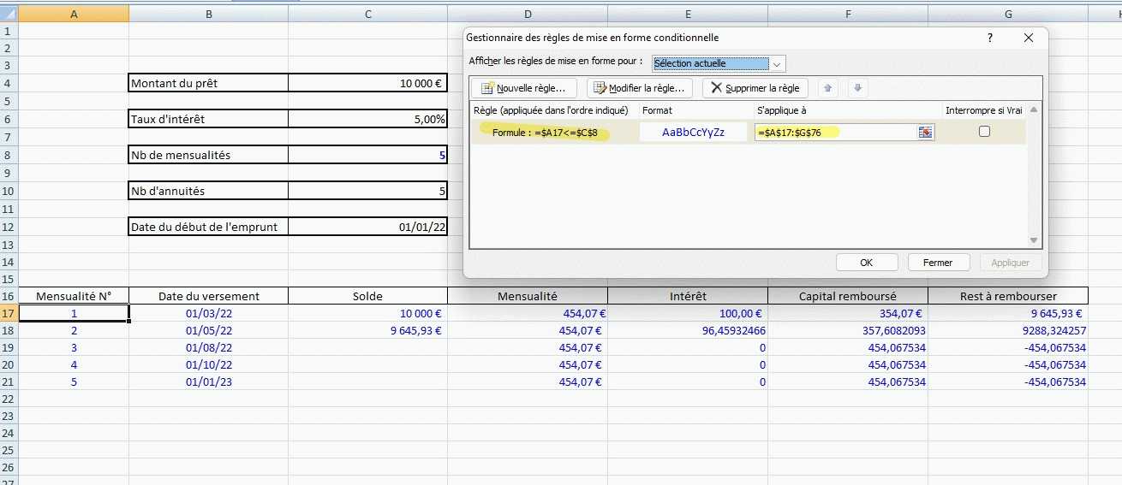Open Modifier la règle editor
The width and height of the screenshot is (1122, 485).
point(638,88)
